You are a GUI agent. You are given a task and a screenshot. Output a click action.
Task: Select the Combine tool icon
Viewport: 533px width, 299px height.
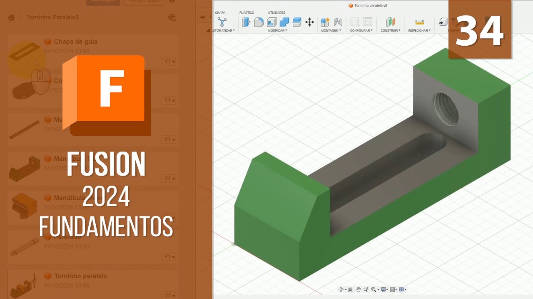(x=284, y=22)
